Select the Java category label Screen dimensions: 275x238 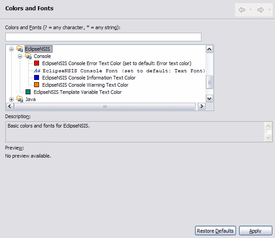31,99
